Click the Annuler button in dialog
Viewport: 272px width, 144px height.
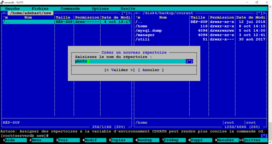[x=151, y=70]
